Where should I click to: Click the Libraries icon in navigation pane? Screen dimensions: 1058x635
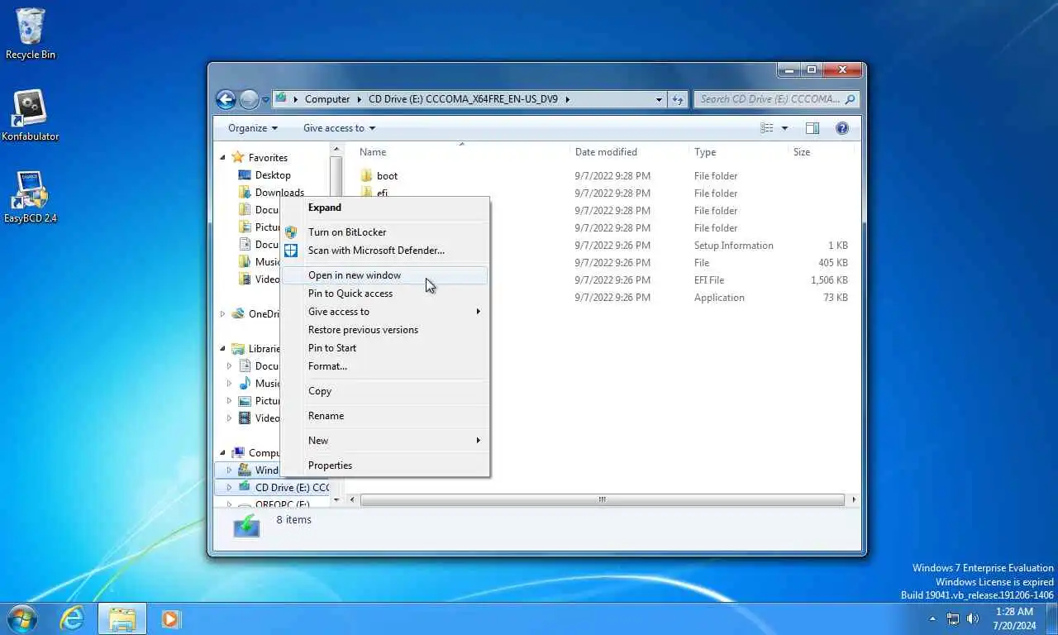tap(238, 349)
